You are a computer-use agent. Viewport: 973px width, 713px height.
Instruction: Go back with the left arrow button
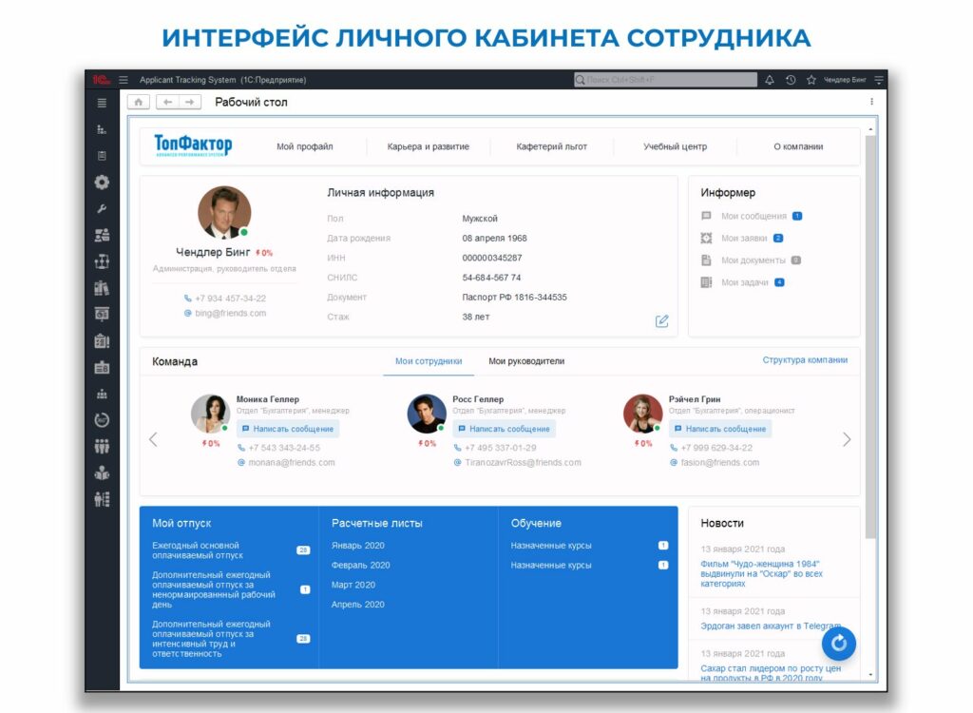167,102
